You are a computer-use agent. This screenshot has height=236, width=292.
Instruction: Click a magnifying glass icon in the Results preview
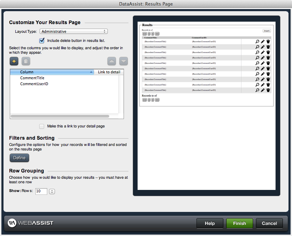(x=257, y=42)
